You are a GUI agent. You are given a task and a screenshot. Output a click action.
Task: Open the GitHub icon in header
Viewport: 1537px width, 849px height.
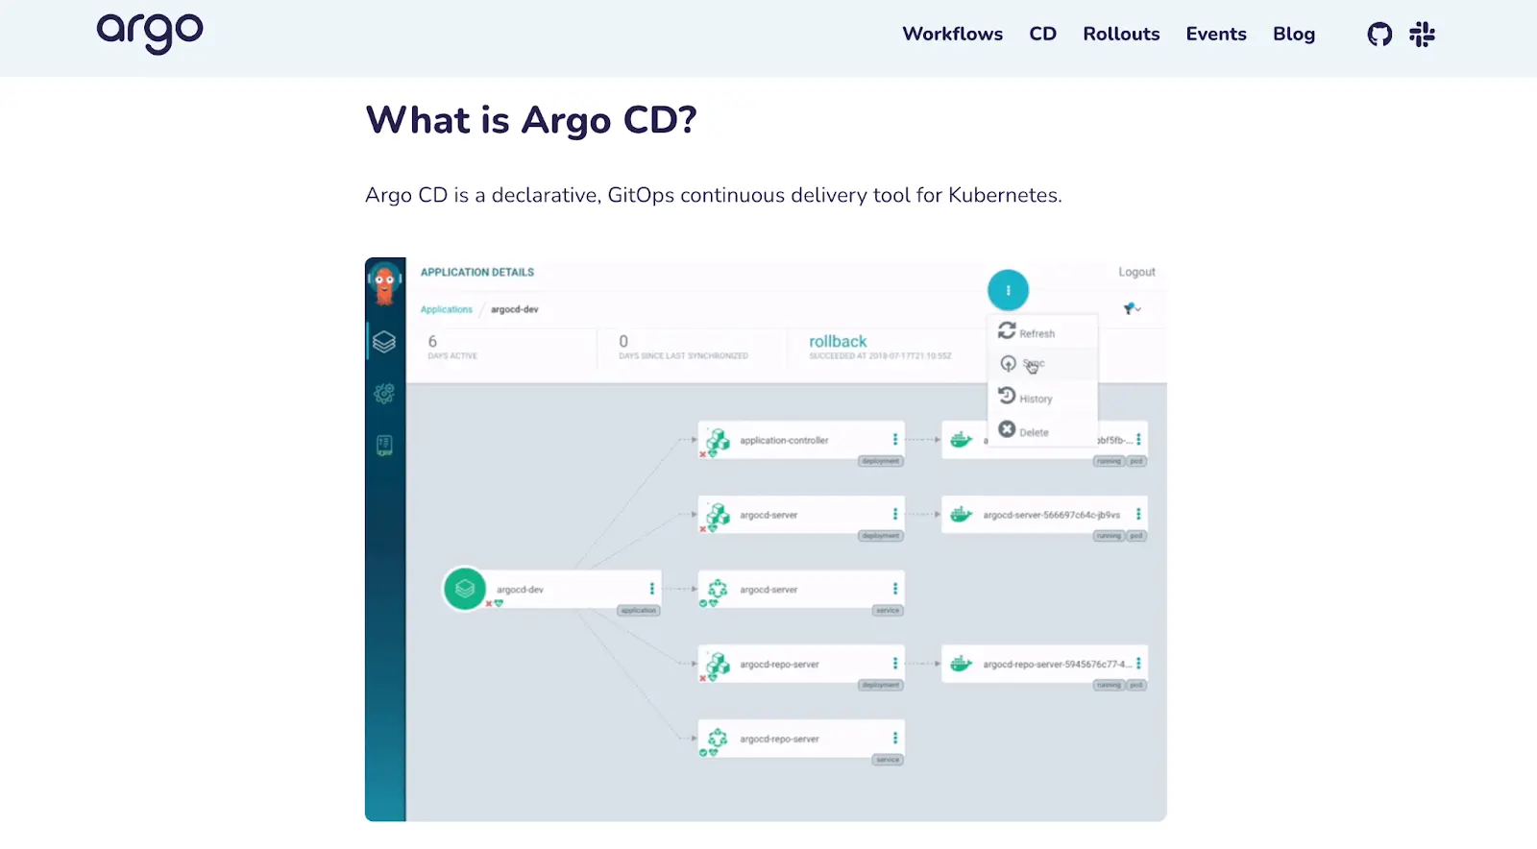pyautogui.click(x=1379, y=35)
